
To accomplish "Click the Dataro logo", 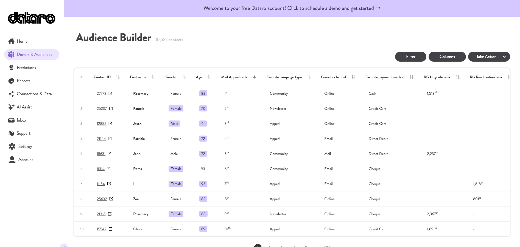I will (x=32, y=18).
